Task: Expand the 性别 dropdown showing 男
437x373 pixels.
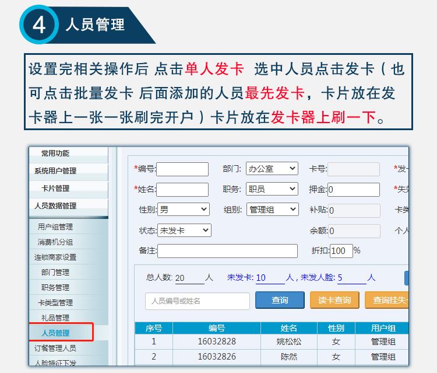Action: (x=184, y=210)
